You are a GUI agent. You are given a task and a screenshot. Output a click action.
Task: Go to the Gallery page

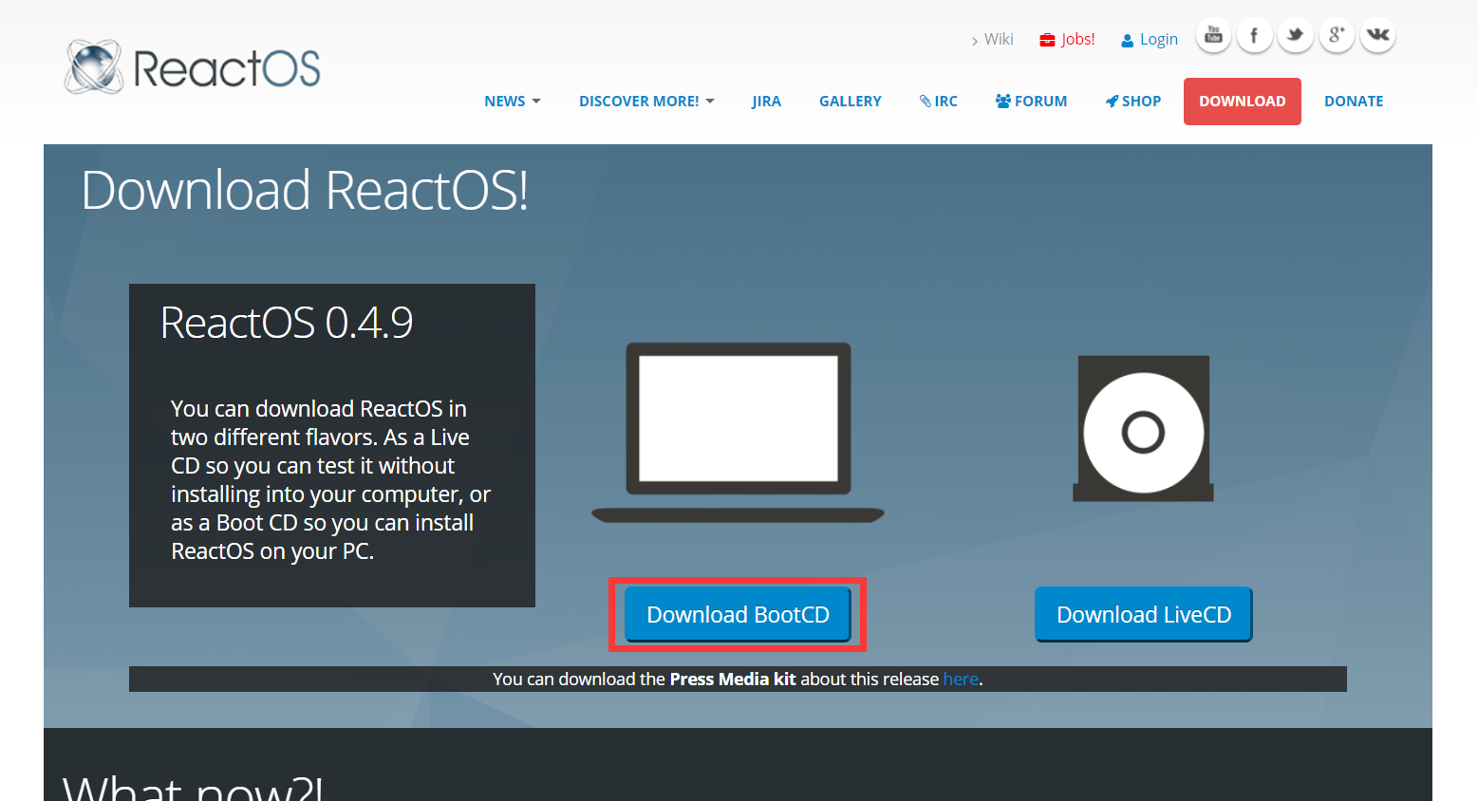850,102
